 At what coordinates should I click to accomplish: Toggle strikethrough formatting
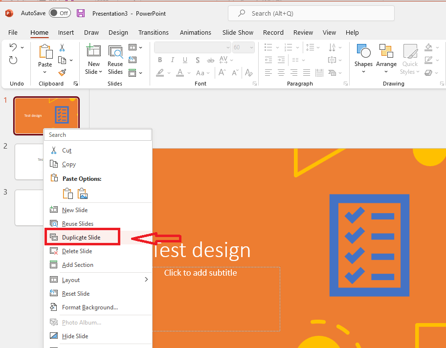click(210, 60)
